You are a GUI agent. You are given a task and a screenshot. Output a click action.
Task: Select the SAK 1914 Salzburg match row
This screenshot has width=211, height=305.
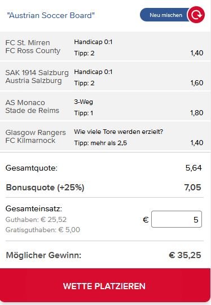(x=105, y=76)
